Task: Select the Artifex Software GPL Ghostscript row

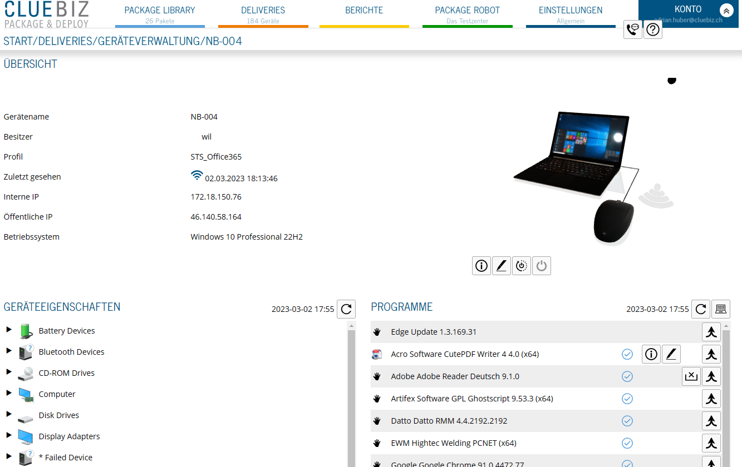Action: pyautogui.click(x=546, y=399)
